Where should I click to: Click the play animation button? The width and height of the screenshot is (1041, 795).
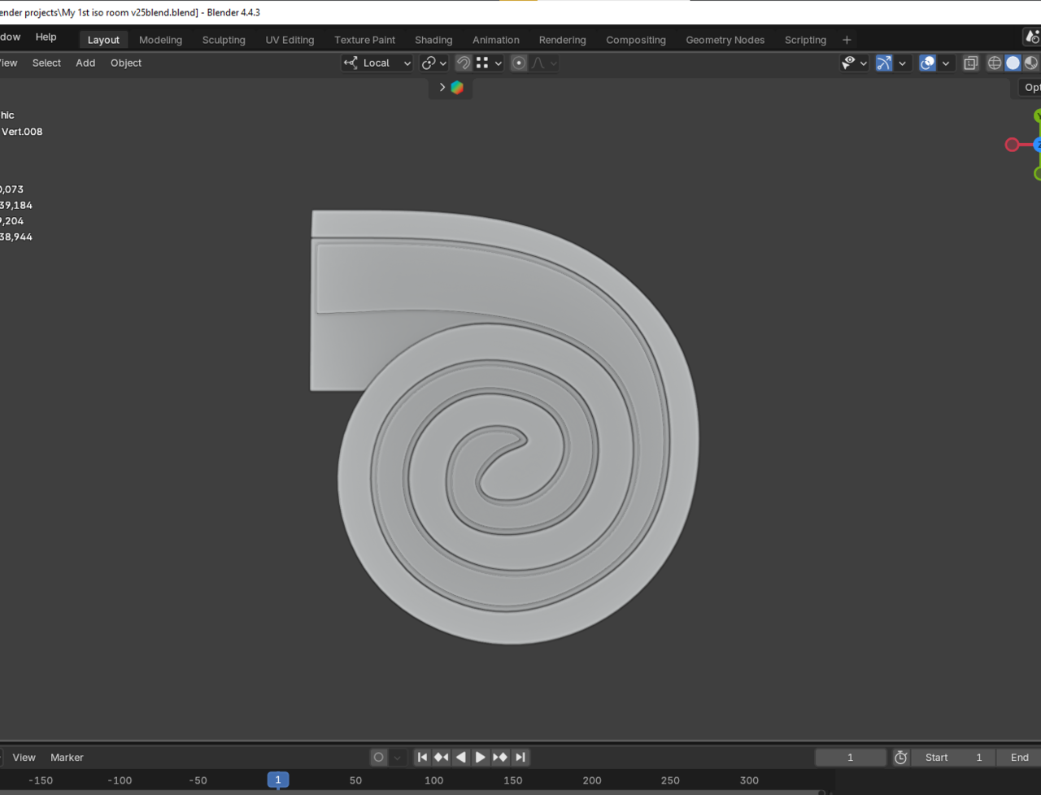click(481, 758)
